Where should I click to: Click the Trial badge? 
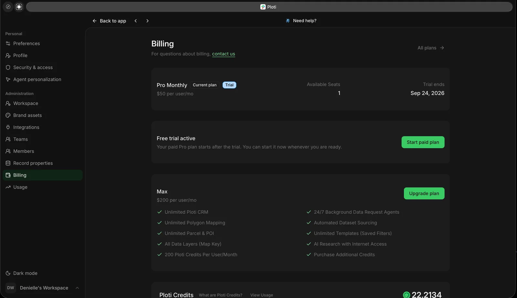(229, 85)
